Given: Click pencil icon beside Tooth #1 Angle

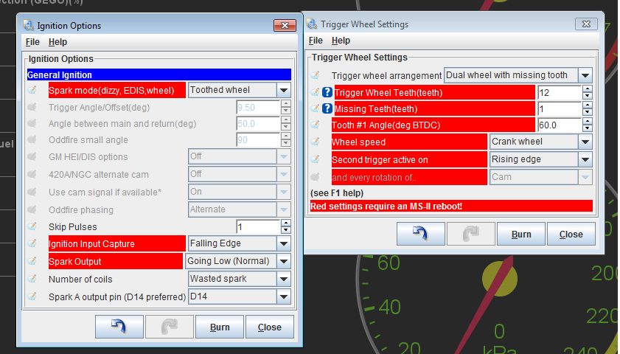Looking at the screenshot, I should click(316, 125).
